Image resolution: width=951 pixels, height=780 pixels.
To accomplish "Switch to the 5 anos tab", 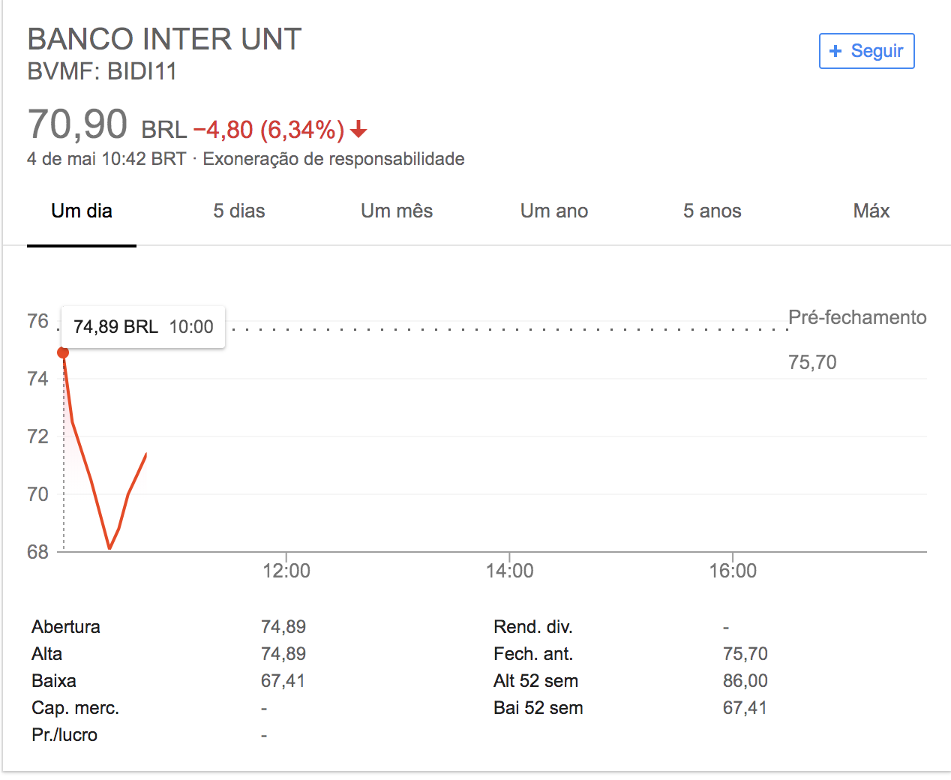I will tap(712, 211).
